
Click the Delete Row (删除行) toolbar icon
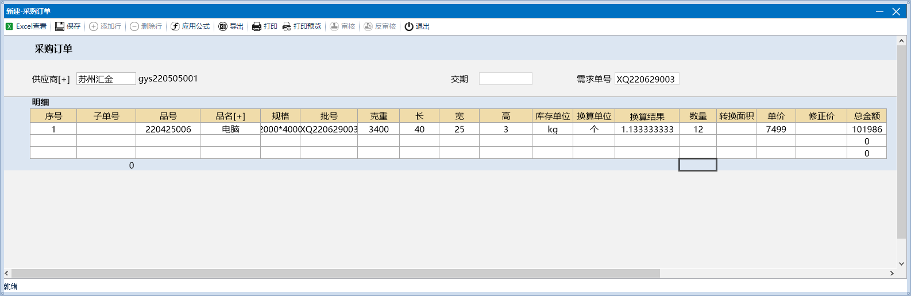(x=134, y=26)
